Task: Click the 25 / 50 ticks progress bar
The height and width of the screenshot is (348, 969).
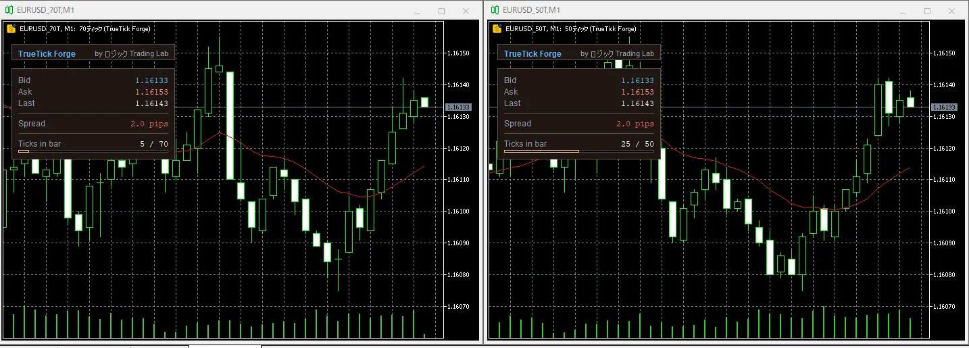Action: (x=579, y=151)
